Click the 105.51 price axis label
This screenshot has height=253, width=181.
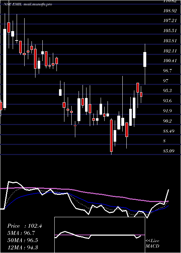pos(170,30)
